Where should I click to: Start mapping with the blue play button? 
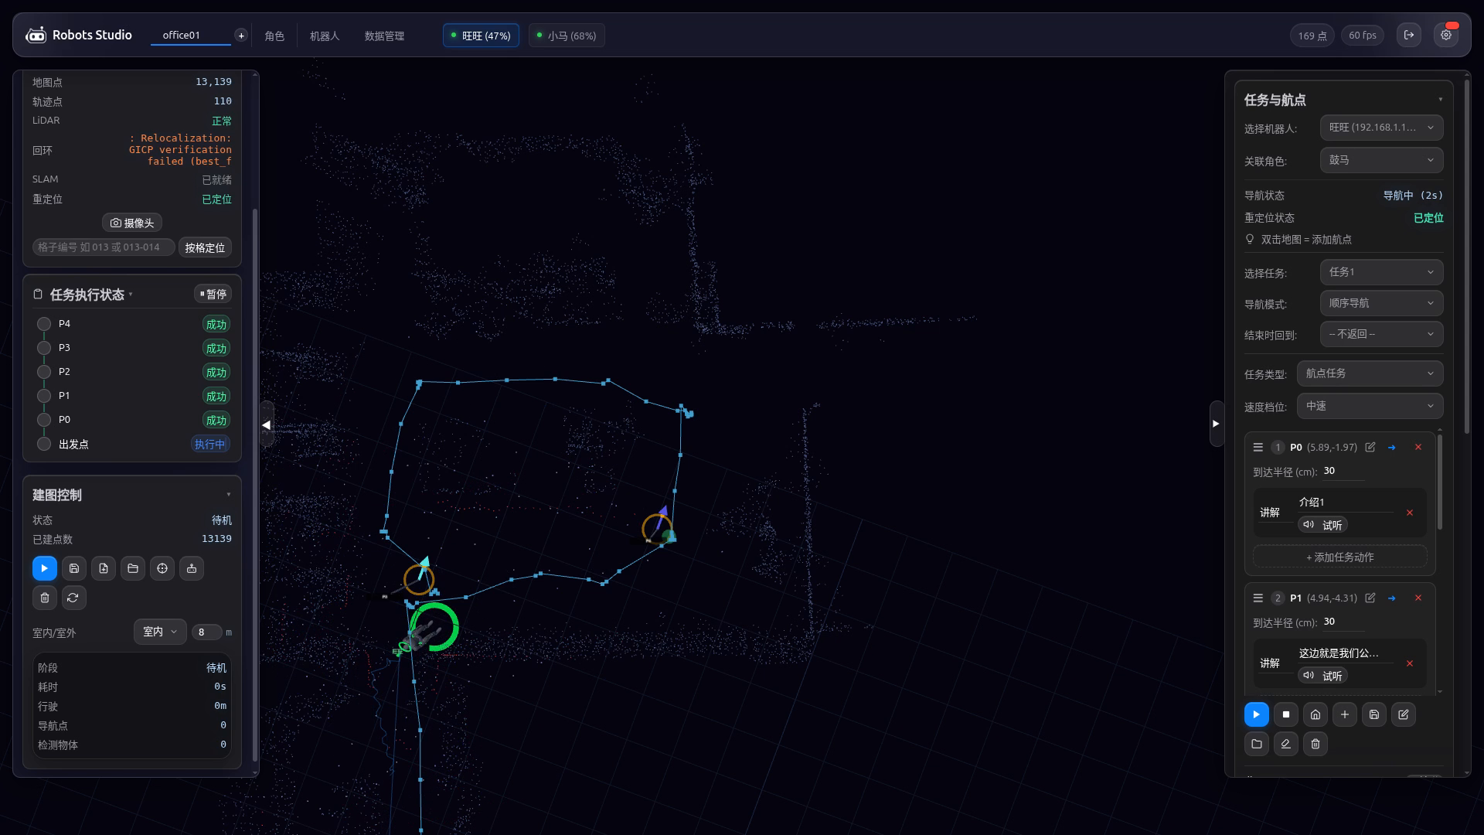coord(45,568)
